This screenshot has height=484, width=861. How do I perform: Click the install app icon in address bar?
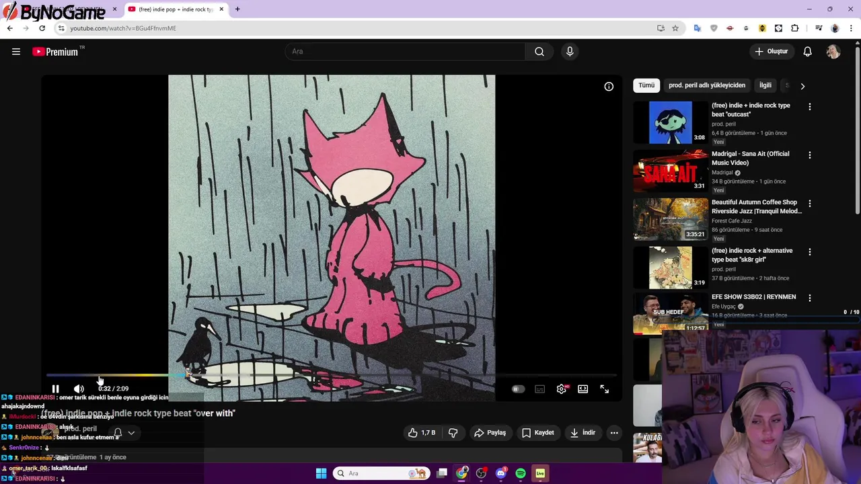tap(661, 28)
